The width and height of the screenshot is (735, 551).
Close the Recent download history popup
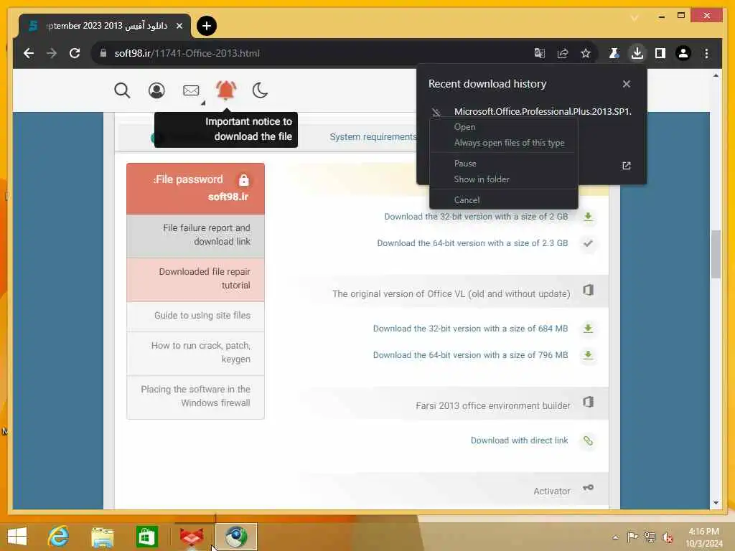click(x=626, y=84)
